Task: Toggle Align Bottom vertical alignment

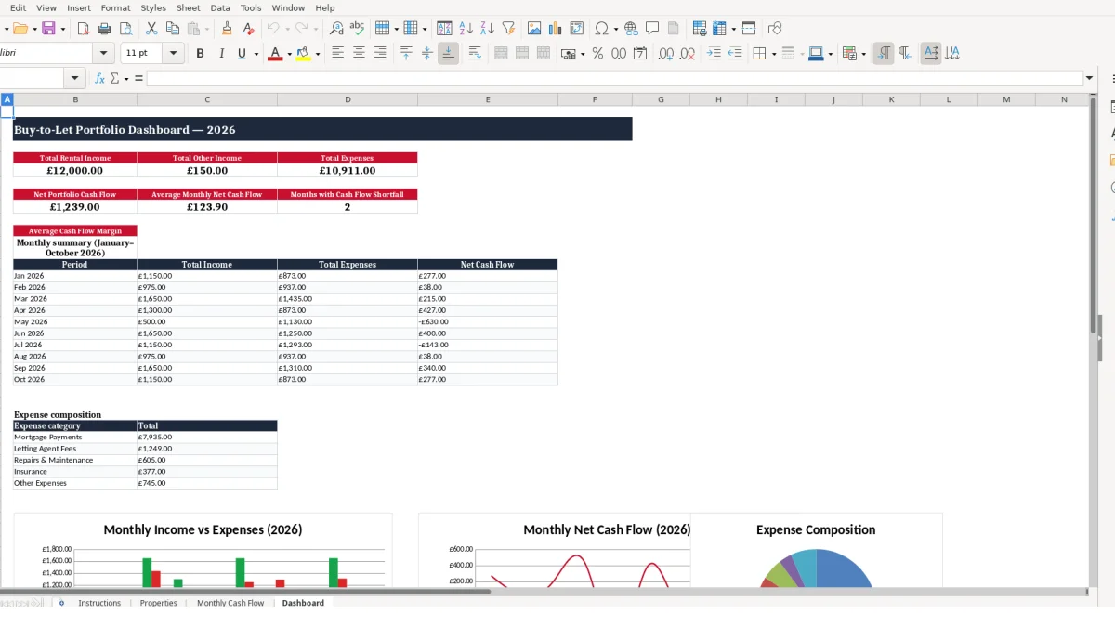Action: point(448,54)
